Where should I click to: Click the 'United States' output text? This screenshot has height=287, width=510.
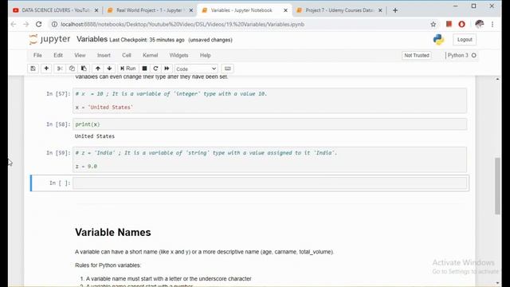click(95, 136)
